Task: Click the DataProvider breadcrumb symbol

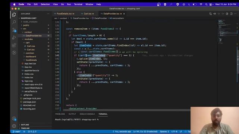Action: pyautogui.click(x=99, y=18)
